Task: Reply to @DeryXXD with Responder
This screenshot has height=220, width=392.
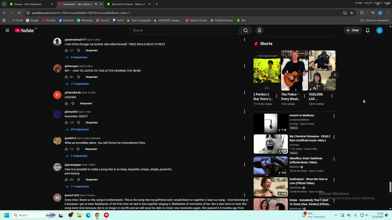Action: pos(92,123)
